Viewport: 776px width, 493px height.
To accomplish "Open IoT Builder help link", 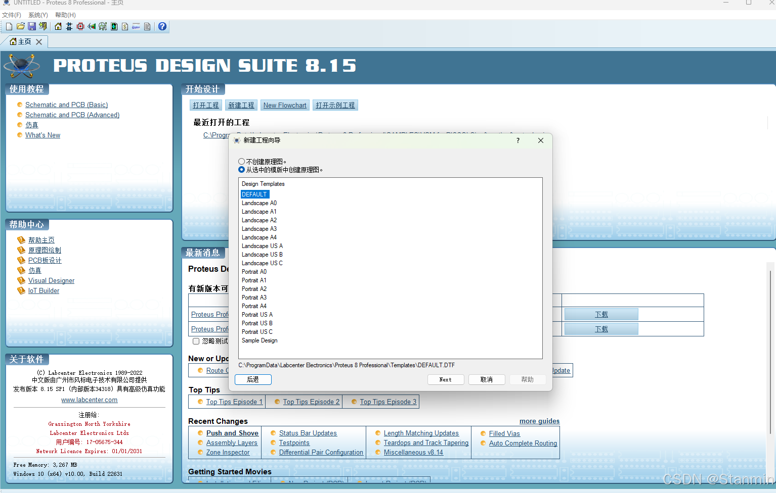I will point(44,290).
